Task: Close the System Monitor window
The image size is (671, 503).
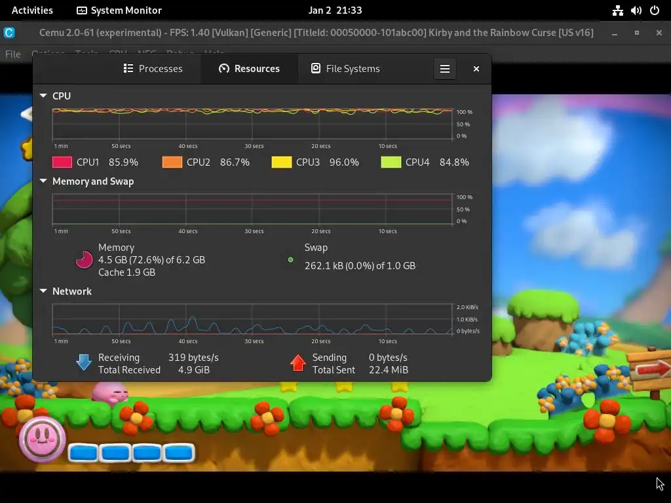Action: coord(476,69)
